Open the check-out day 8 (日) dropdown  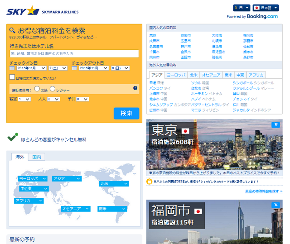pos(120,68)
